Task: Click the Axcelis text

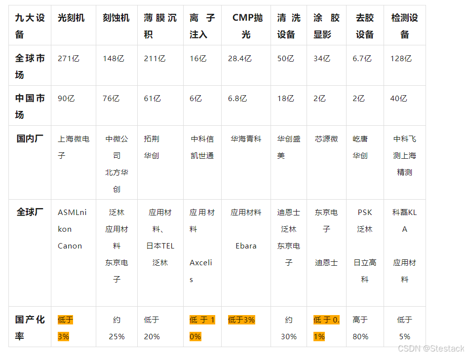Action: 201,271
